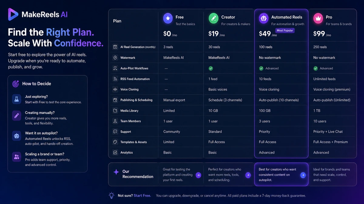Click the Templates & Assets palette icon
This screenshot has height=204, width=364.
pos(115,142)
